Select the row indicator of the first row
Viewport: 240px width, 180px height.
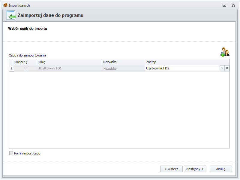[x=12, y=68]
